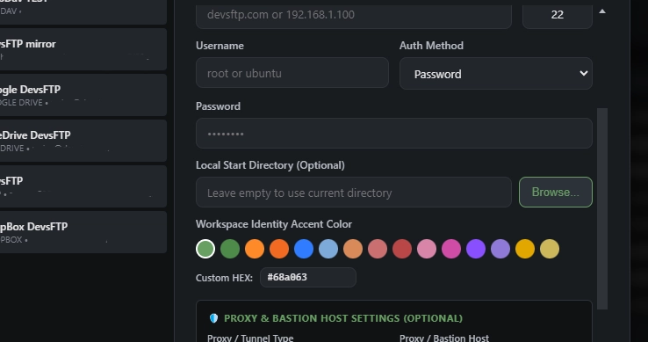
Task: Select the vivid purple accent swatch
Action: coord(476,249)
